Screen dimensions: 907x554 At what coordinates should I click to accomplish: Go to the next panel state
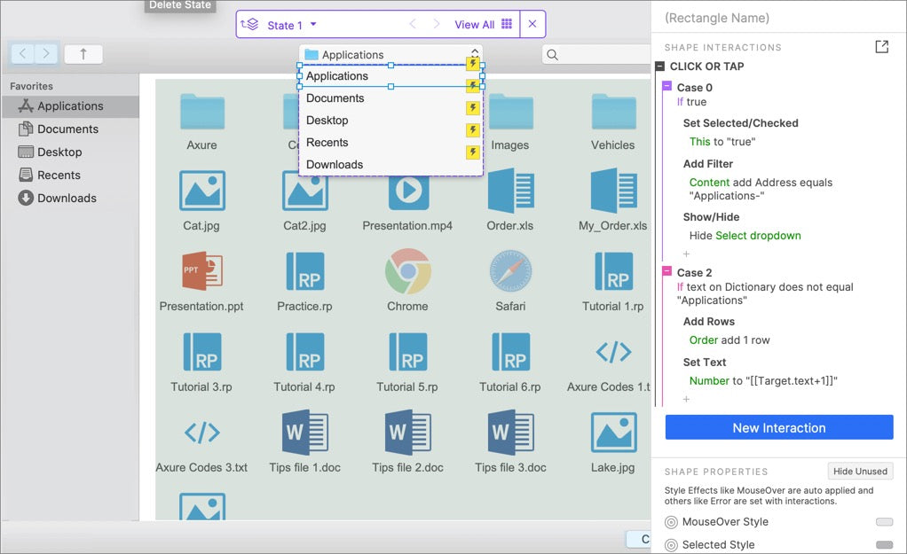point(437,24)
